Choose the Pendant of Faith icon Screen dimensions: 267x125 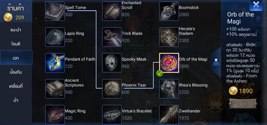[55, 63]
